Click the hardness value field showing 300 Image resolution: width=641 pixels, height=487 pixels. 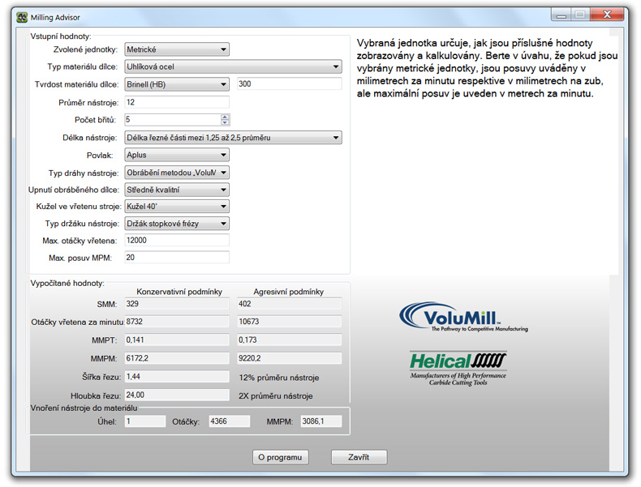(289, 84)
